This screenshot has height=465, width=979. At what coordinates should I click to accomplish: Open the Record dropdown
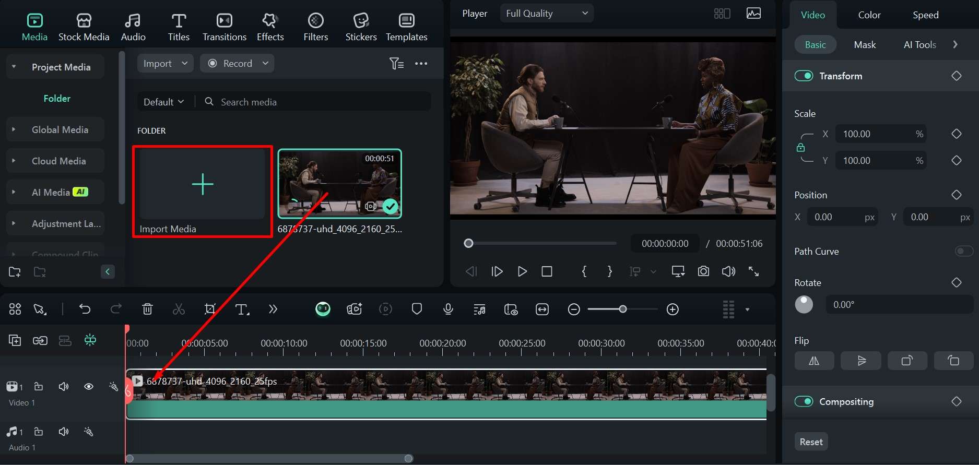click(237, 63)
